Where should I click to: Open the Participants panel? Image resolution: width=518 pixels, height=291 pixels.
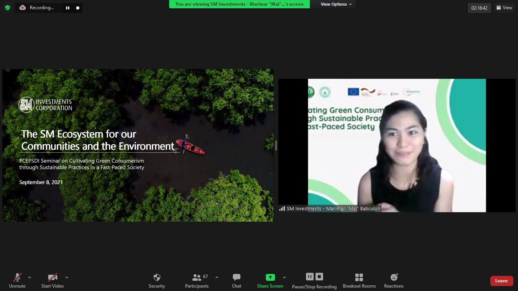(x=197, y=280)
